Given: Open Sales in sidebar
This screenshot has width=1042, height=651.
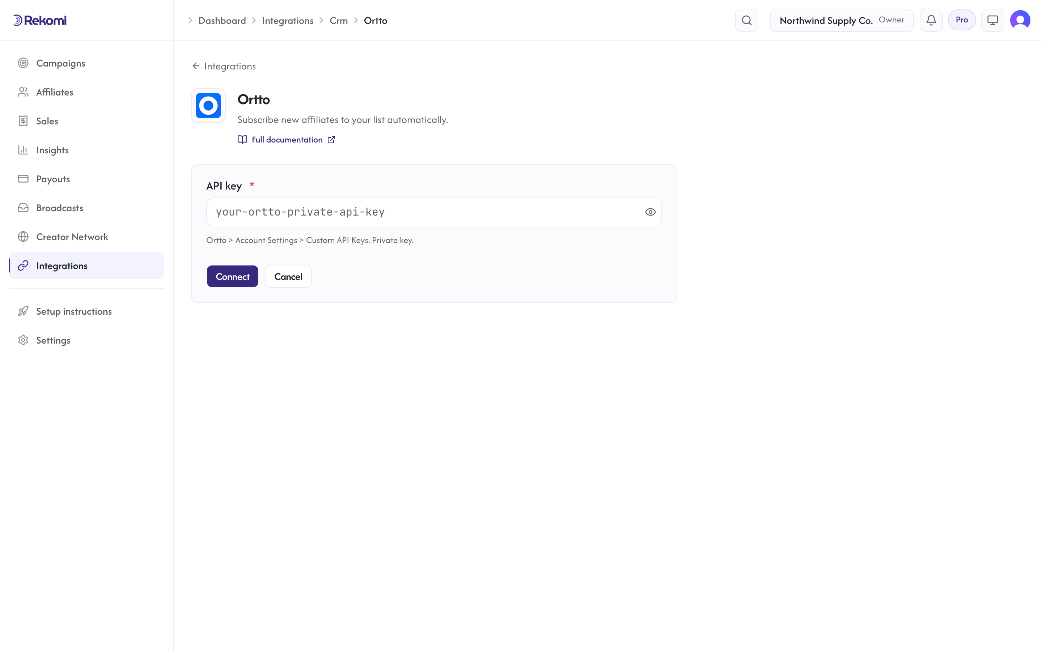Looking at the screenshot, I should point(86,121).
